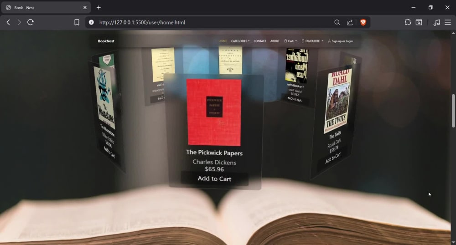Open a new tab with plus button
This screenshot has width=456, height=245.
click(x=98, y=8)
